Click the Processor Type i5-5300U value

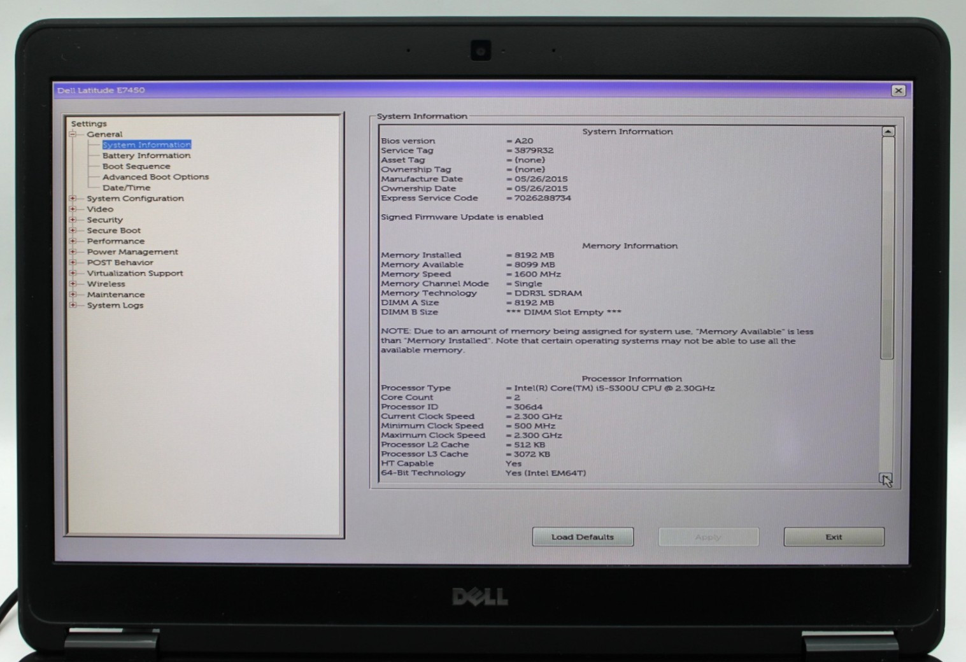614,388
